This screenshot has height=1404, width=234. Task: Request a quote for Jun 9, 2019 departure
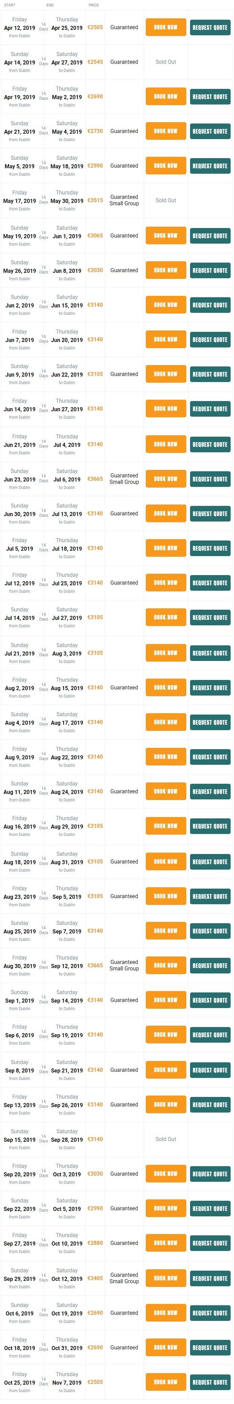(210, 375)
